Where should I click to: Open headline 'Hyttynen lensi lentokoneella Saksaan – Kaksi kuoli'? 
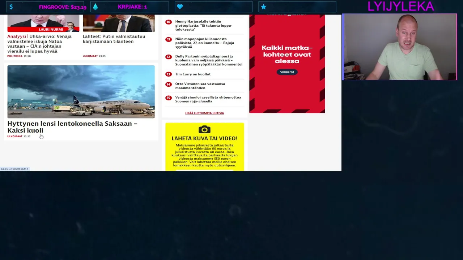tap(72, 127)
